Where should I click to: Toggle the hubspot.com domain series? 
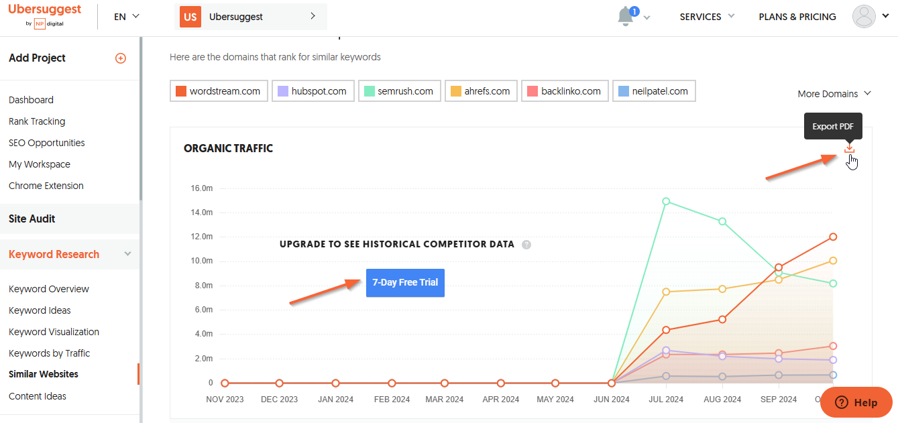(313, 91)
